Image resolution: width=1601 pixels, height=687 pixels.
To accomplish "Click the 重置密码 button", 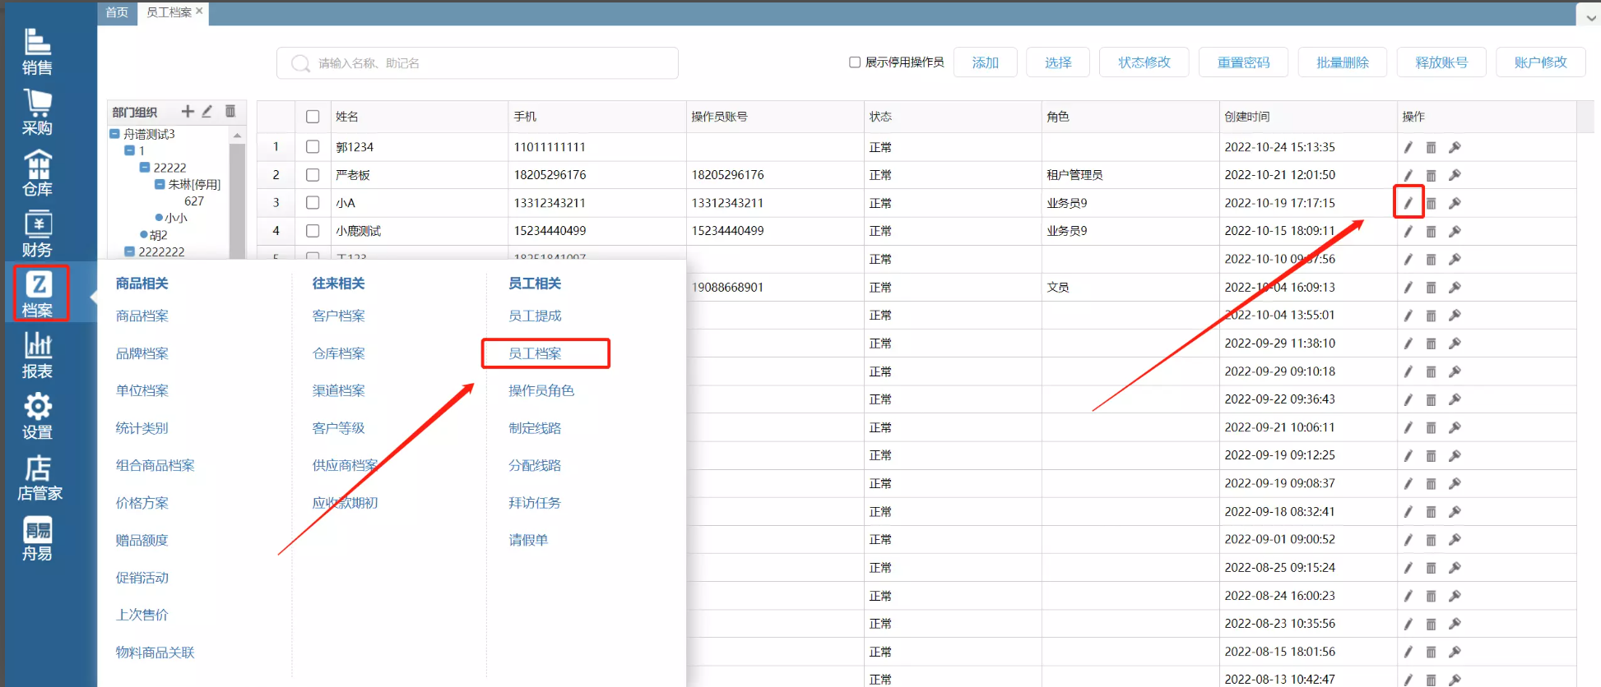I will (1243, 62).
